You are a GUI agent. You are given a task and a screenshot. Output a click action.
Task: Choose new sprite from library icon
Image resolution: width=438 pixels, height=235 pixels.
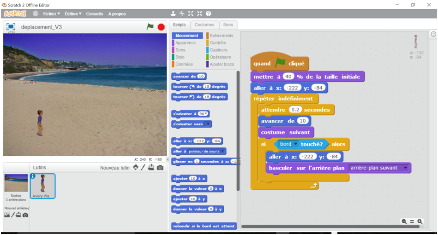point(136,167)
